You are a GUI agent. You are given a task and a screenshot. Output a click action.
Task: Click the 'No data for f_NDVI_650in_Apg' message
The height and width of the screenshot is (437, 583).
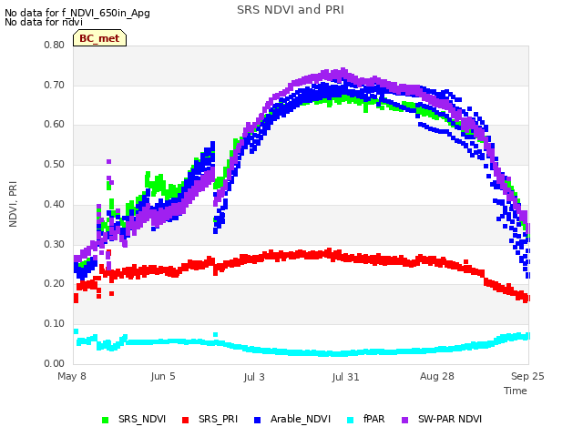coord(77,13)
